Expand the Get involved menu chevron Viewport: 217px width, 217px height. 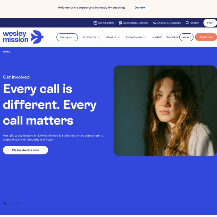[99, 37]
